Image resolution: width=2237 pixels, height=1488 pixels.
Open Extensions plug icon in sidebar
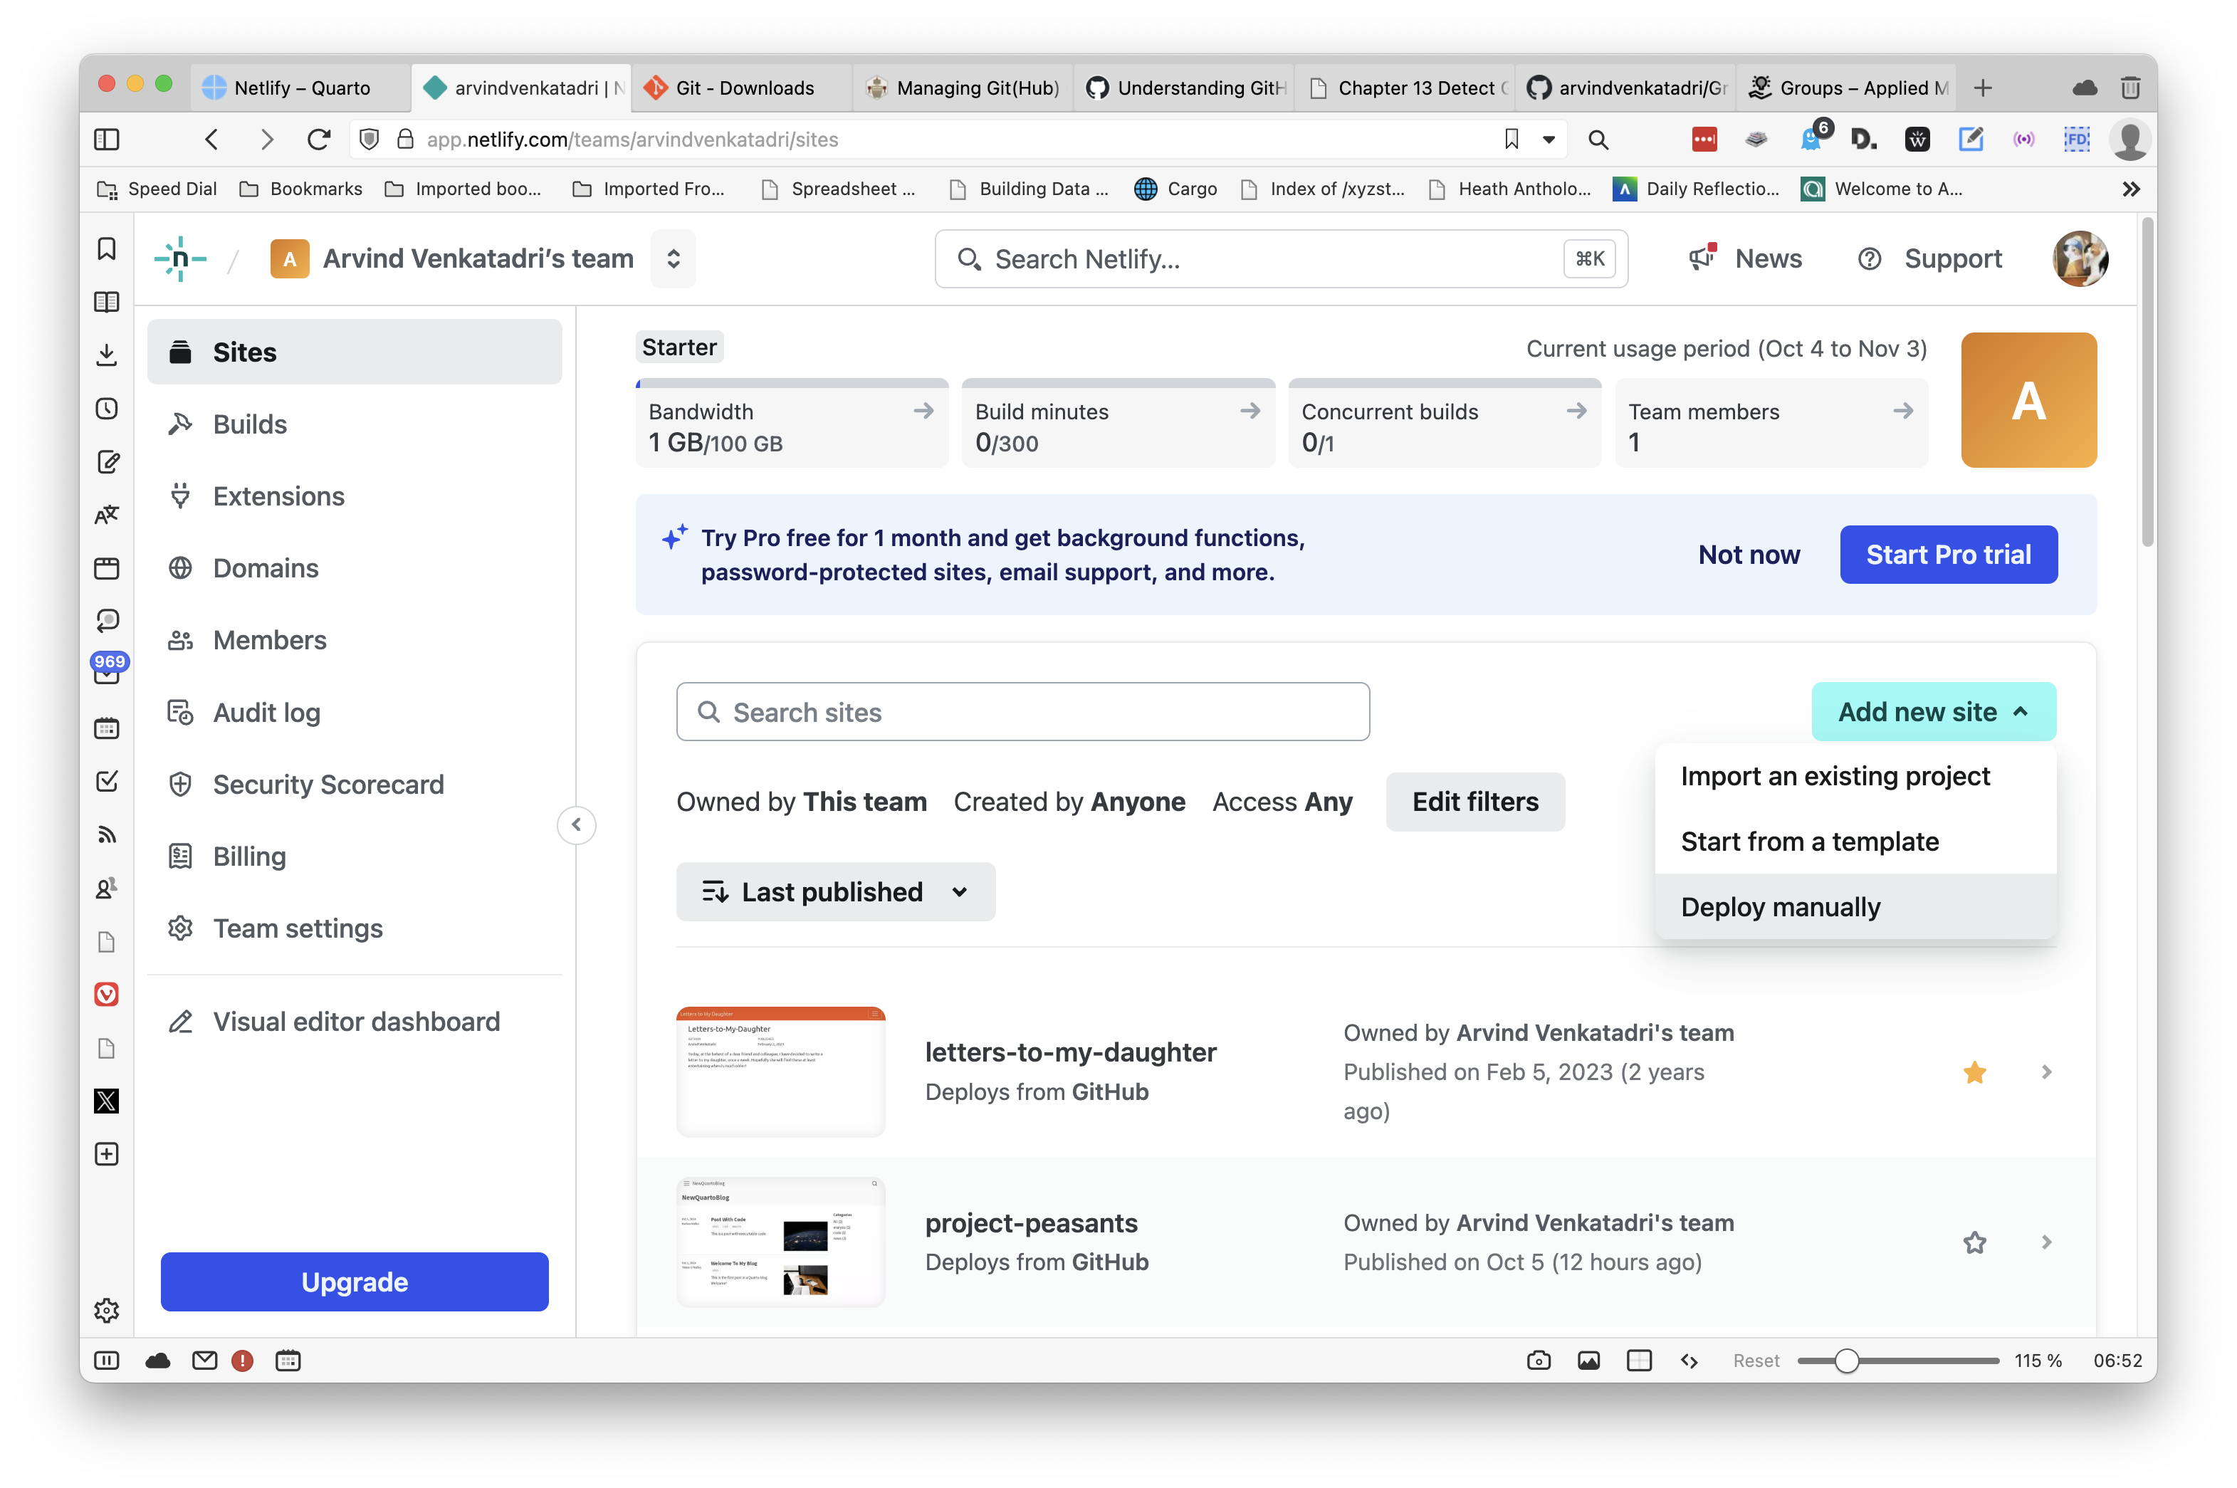tap(180, 496)
